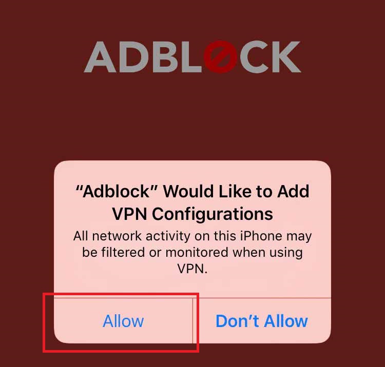Screen dimensions: 385x367
Task: Tap Allow to add VPN configurations
Action: (123, 321)
